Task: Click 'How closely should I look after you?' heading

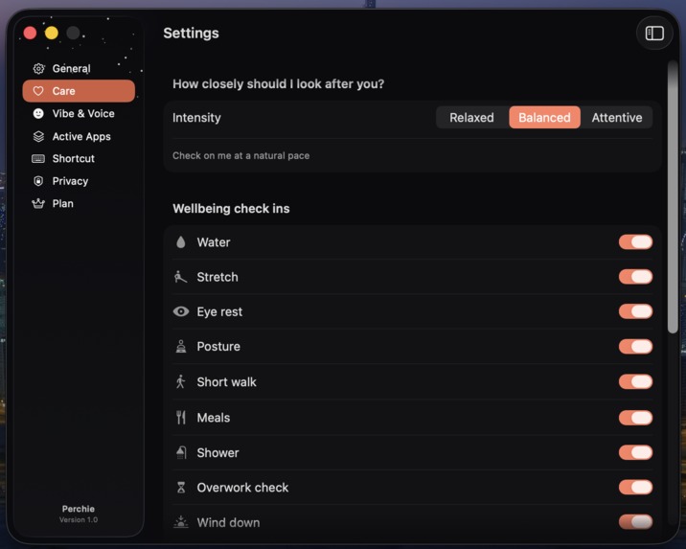Action: (x=278, y=83)
